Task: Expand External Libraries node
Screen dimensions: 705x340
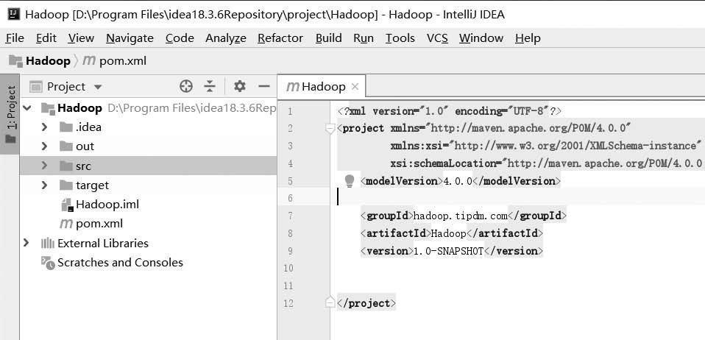Action: 26,244
